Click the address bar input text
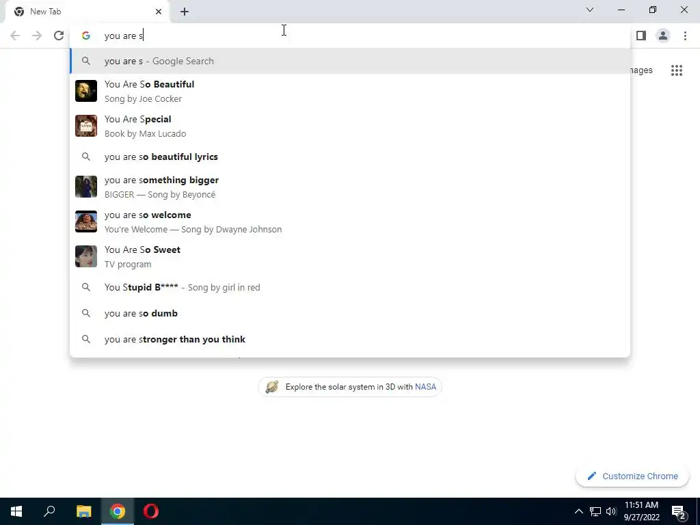This screenshot has width=700, height=525. pyautogui.click(x=124, y=36)
